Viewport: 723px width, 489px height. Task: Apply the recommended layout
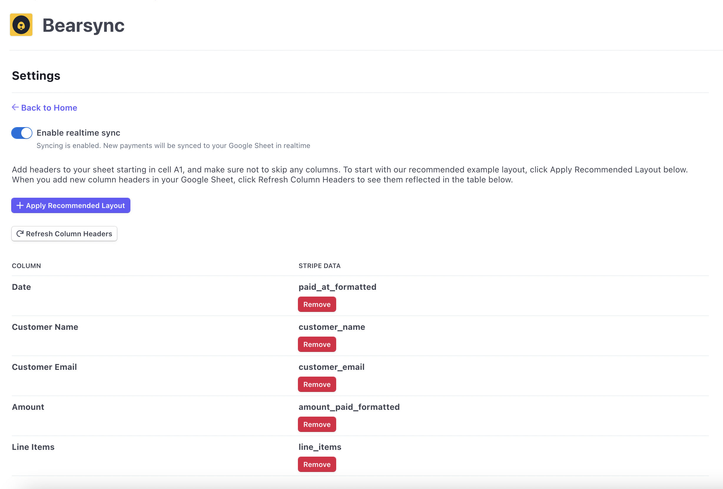[x=71, y=205]
